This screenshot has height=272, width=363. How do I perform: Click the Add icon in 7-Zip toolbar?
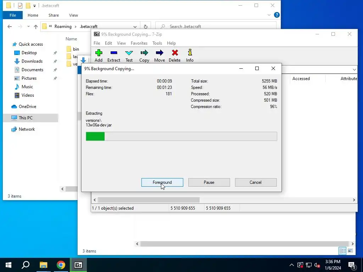pos(99,56)
